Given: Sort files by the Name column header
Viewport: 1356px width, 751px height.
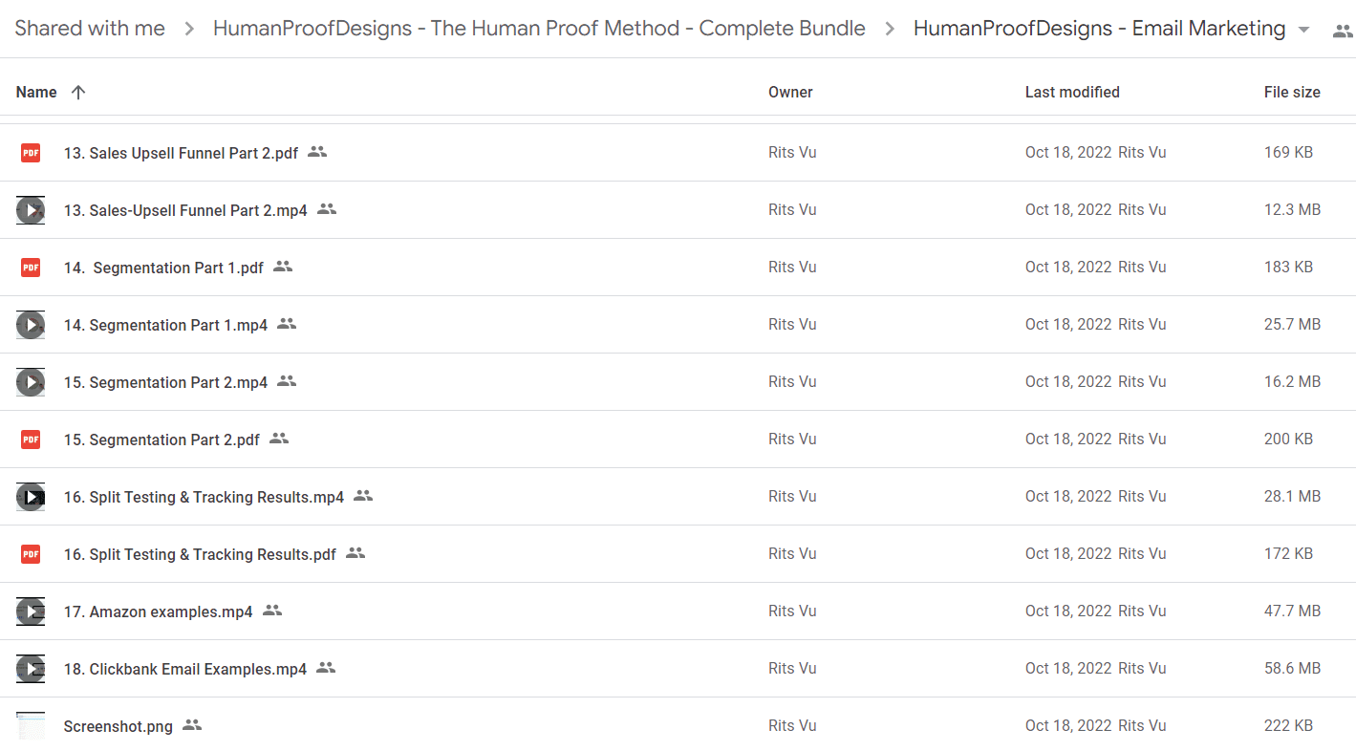Looking at the screenshot, I should [x=36, y=93].
